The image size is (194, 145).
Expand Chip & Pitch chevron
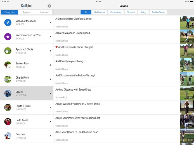point(50,79)
